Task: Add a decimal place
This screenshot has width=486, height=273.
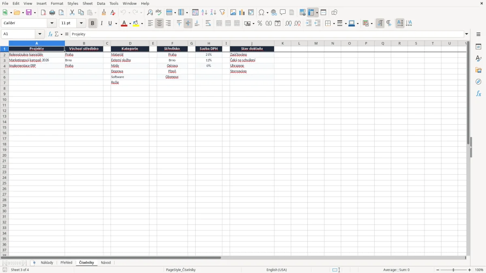Action: point(288,23)
